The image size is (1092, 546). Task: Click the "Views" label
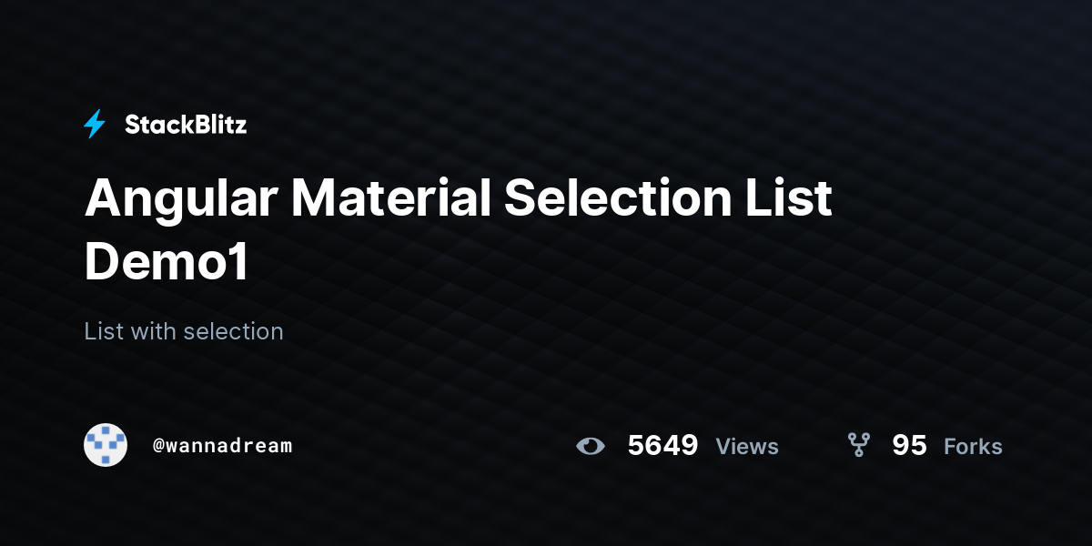(x=747, y=447)
